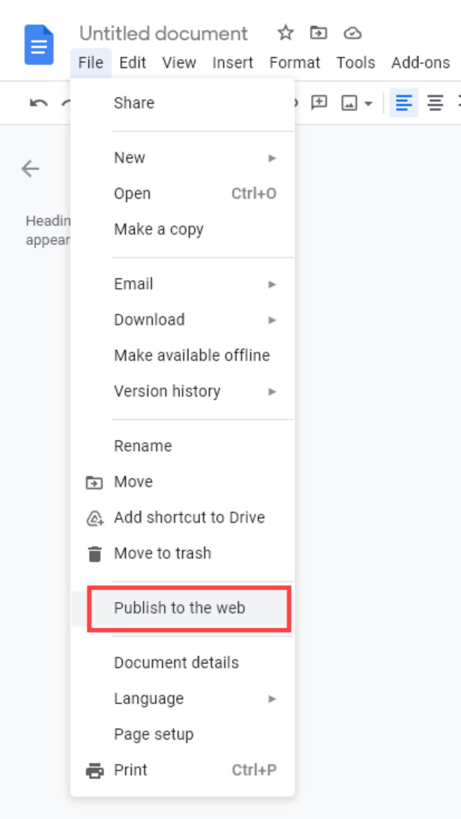This screenshot has height=819, width=461.
Task: Open the Tools menu
Action: (x=356, y=63)
